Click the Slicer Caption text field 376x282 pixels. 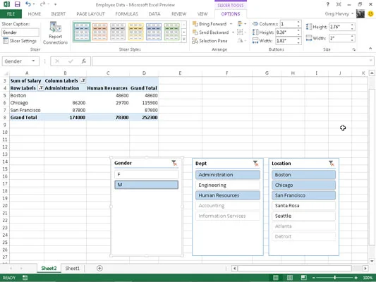[20, 32]
